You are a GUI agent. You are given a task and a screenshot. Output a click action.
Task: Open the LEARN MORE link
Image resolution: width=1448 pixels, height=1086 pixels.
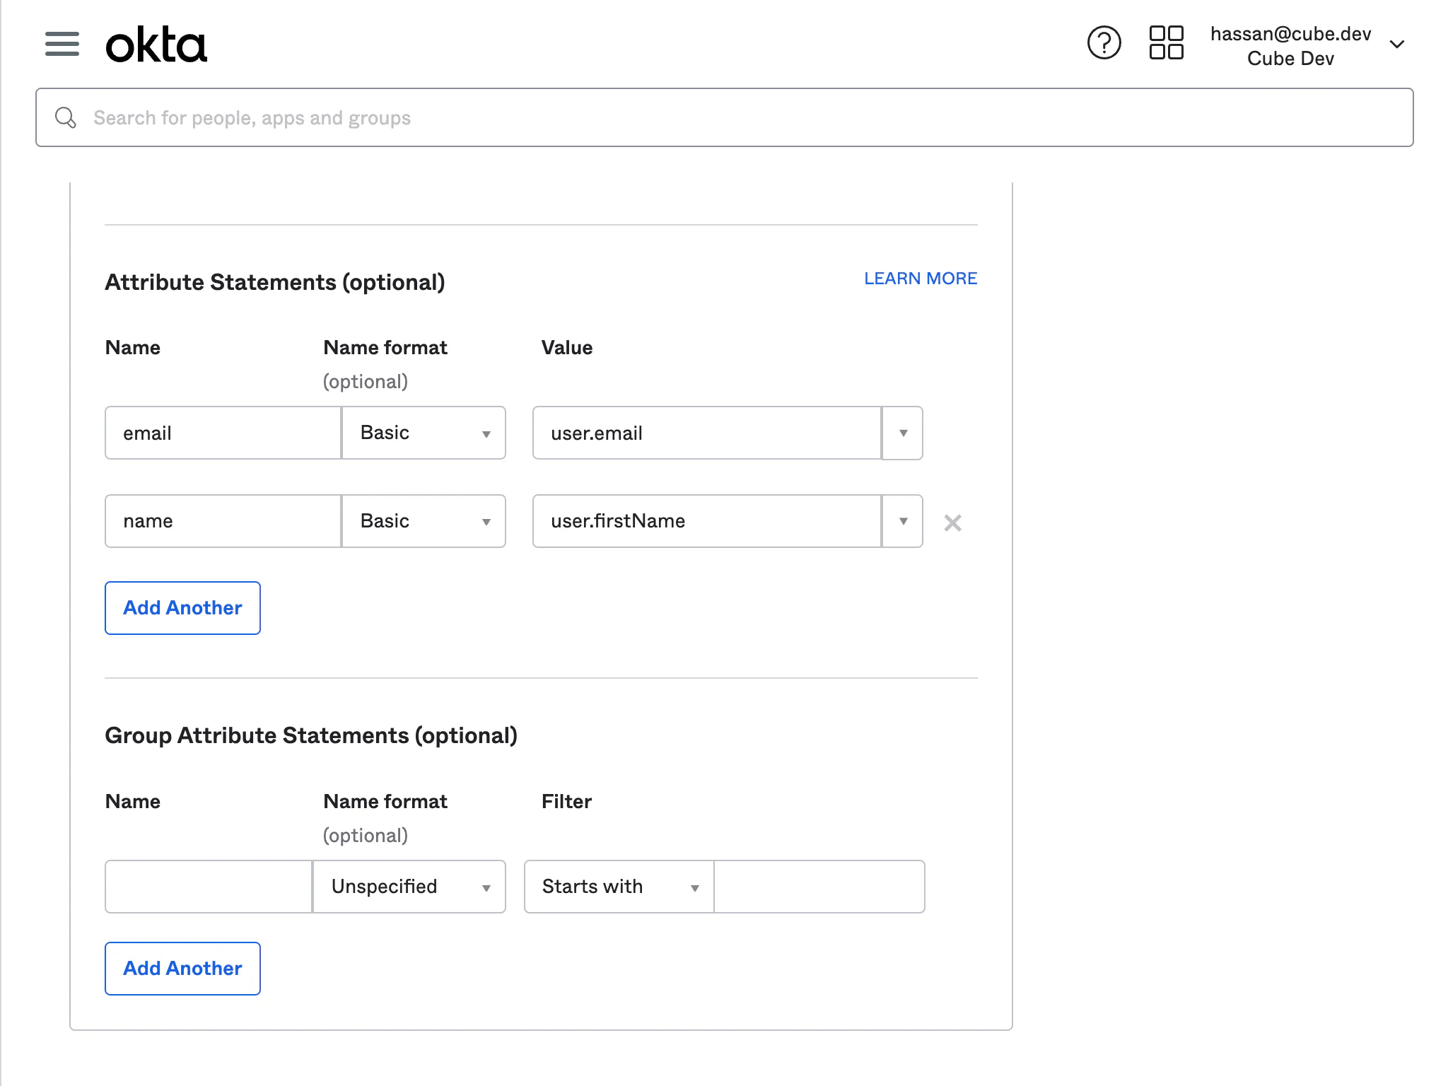(x=920, y=279)
